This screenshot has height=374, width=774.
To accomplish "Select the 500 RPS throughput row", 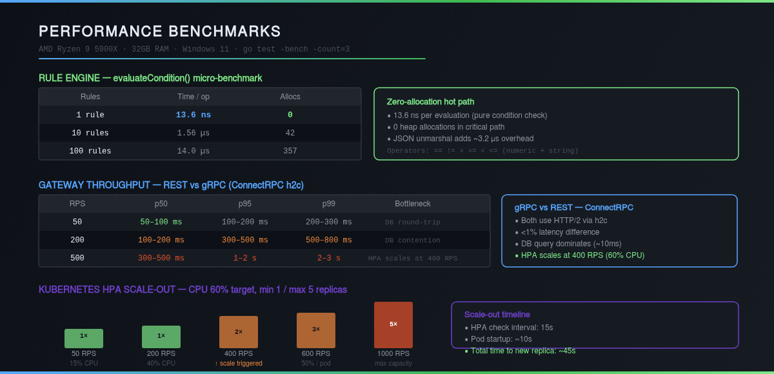I will coord(264,257).
